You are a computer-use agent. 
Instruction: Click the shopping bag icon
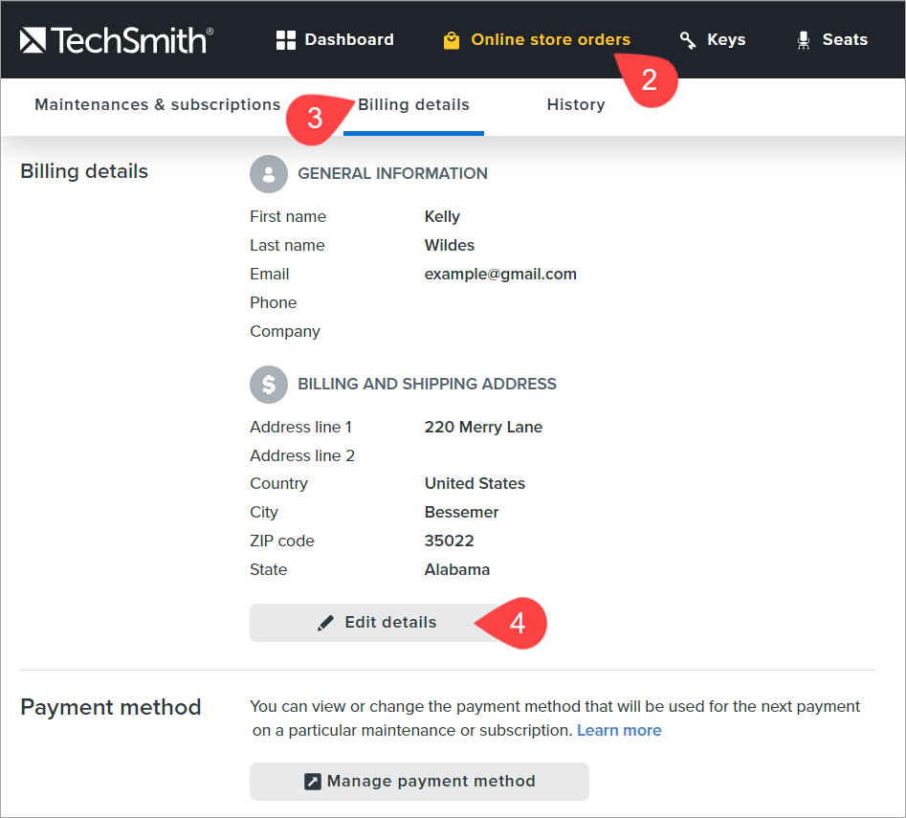pos(452,40)
